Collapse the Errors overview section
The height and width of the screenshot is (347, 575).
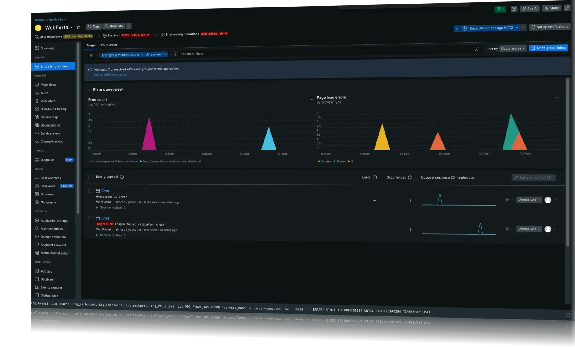[89, 89]
